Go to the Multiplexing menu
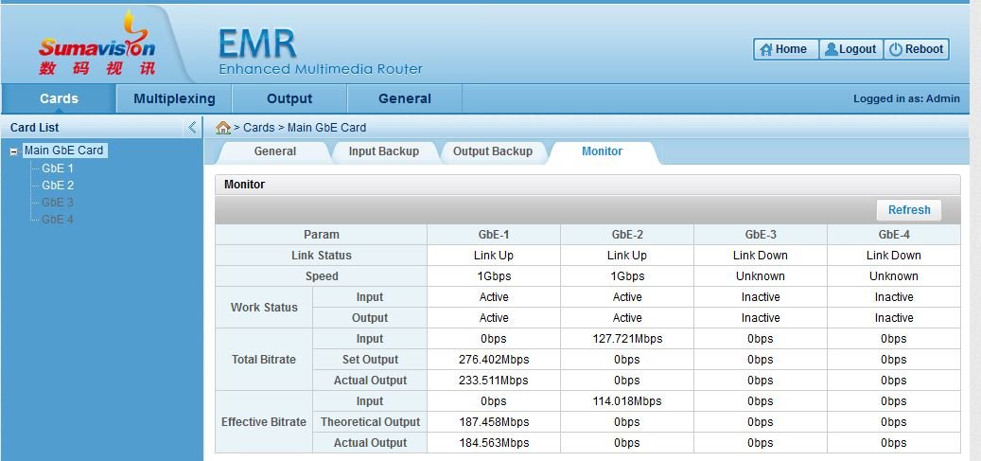This screenshot has width=981, height=461. click(174, 98)
